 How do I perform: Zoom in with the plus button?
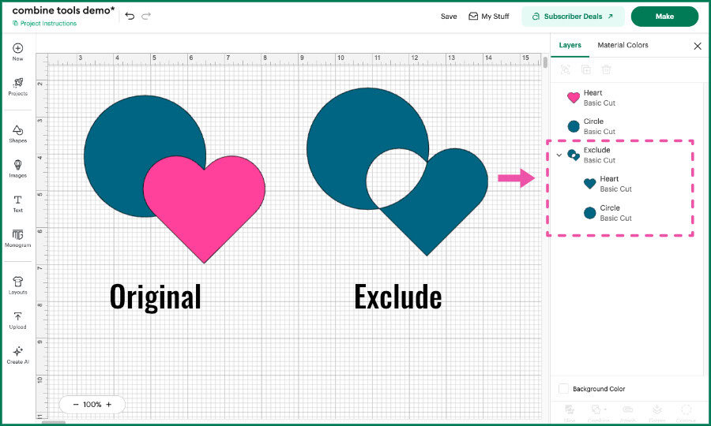pyautogui.click(x=109, y=404)
